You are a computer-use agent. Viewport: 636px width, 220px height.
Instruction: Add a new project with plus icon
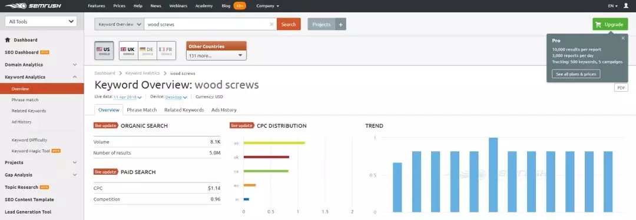coord(341,24)
